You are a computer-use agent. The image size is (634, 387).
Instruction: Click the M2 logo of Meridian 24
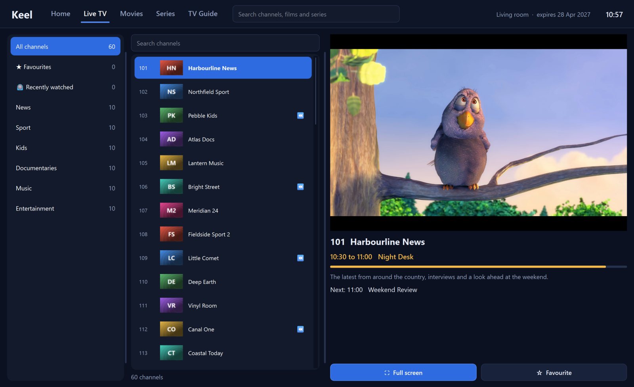pyautogui.click(x=171, y=211)
